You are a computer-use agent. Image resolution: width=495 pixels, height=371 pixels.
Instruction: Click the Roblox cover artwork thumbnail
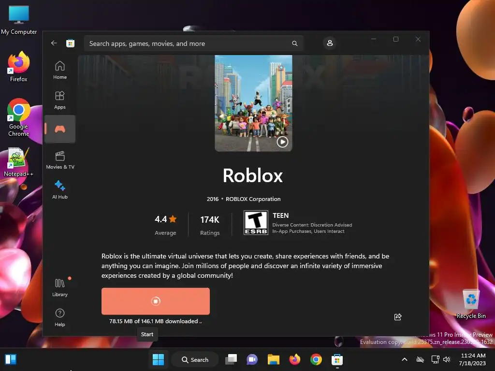click(x=253, y=103)
